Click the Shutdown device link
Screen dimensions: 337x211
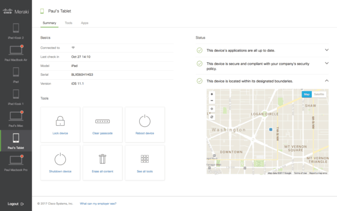pos(60,172)
